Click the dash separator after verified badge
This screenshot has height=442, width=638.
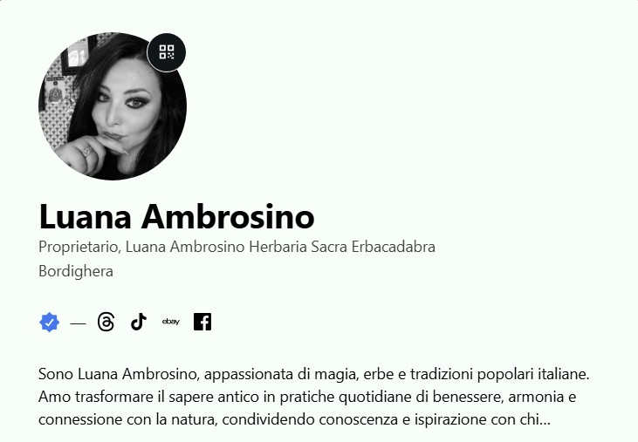[x=78, y=323]
